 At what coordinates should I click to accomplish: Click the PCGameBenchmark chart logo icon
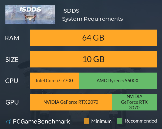pyautogui.click(x=9, y=121)
